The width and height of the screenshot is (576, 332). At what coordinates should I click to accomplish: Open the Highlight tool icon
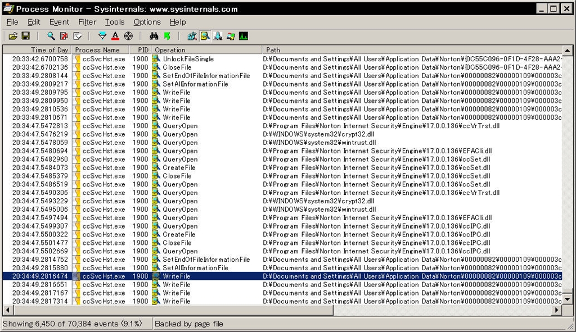[115, 36]
